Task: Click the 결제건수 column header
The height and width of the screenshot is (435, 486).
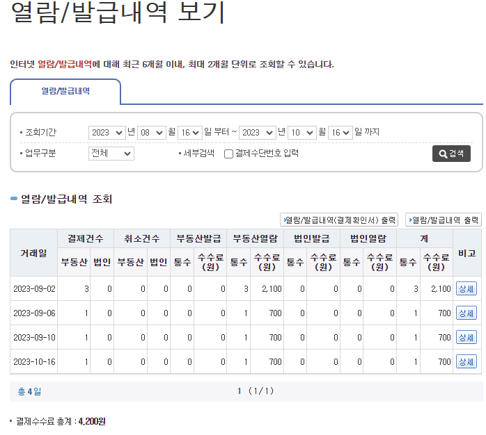Action: 86,238
